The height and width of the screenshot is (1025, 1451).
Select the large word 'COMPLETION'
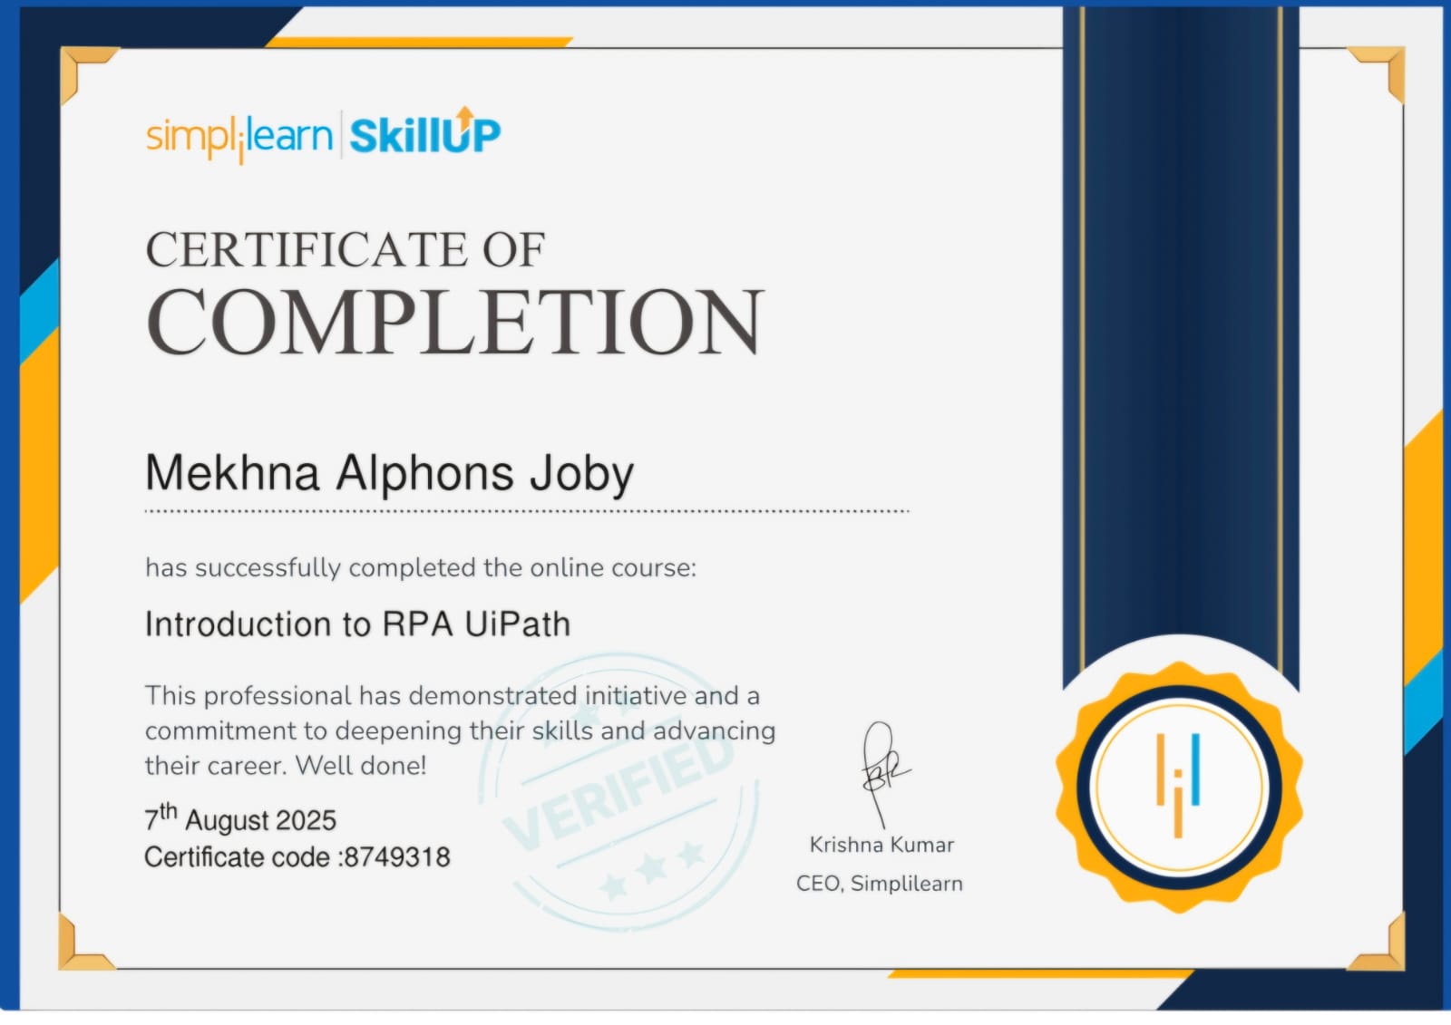(455, 322)
